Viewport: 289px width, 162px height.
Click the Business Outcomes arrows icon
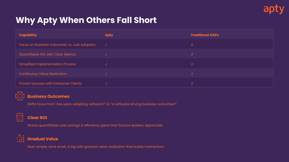coord(20,96)
